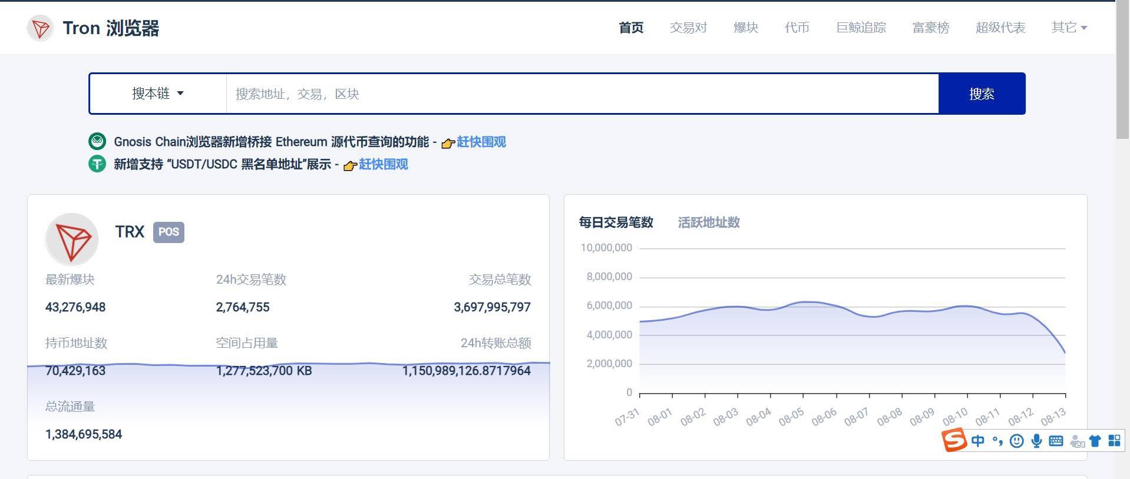Select the 每日交易笔数 chart tab
The width and height of the screenshot is (1130, 479).
[616, 222]
